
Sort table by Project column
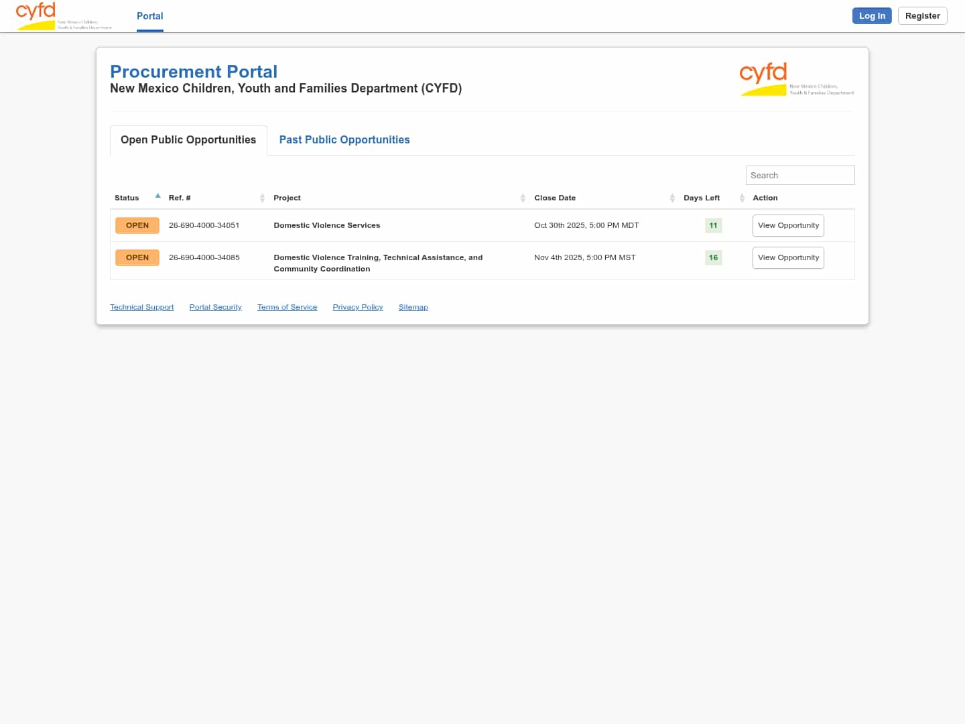287,198
